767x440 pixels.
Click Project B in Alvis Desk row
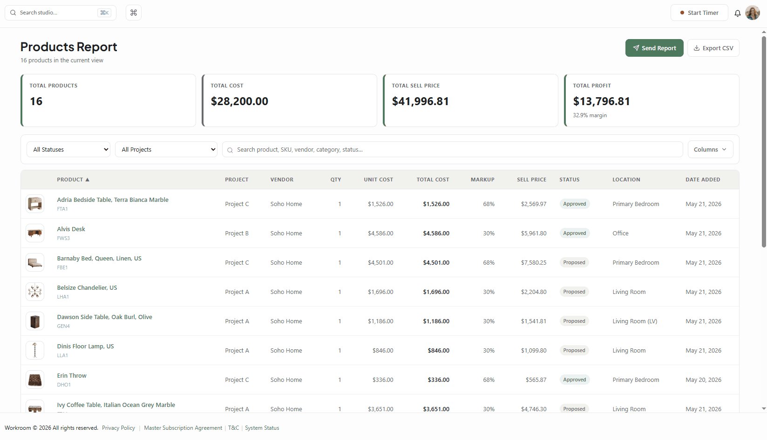(237, 233)
